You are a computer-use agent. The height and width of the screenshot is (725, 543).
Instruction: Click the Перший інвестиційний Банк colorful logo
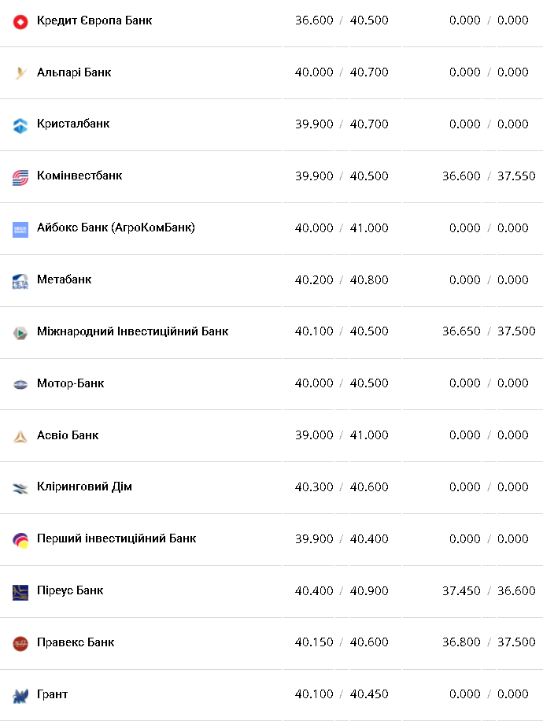point(20,540)
